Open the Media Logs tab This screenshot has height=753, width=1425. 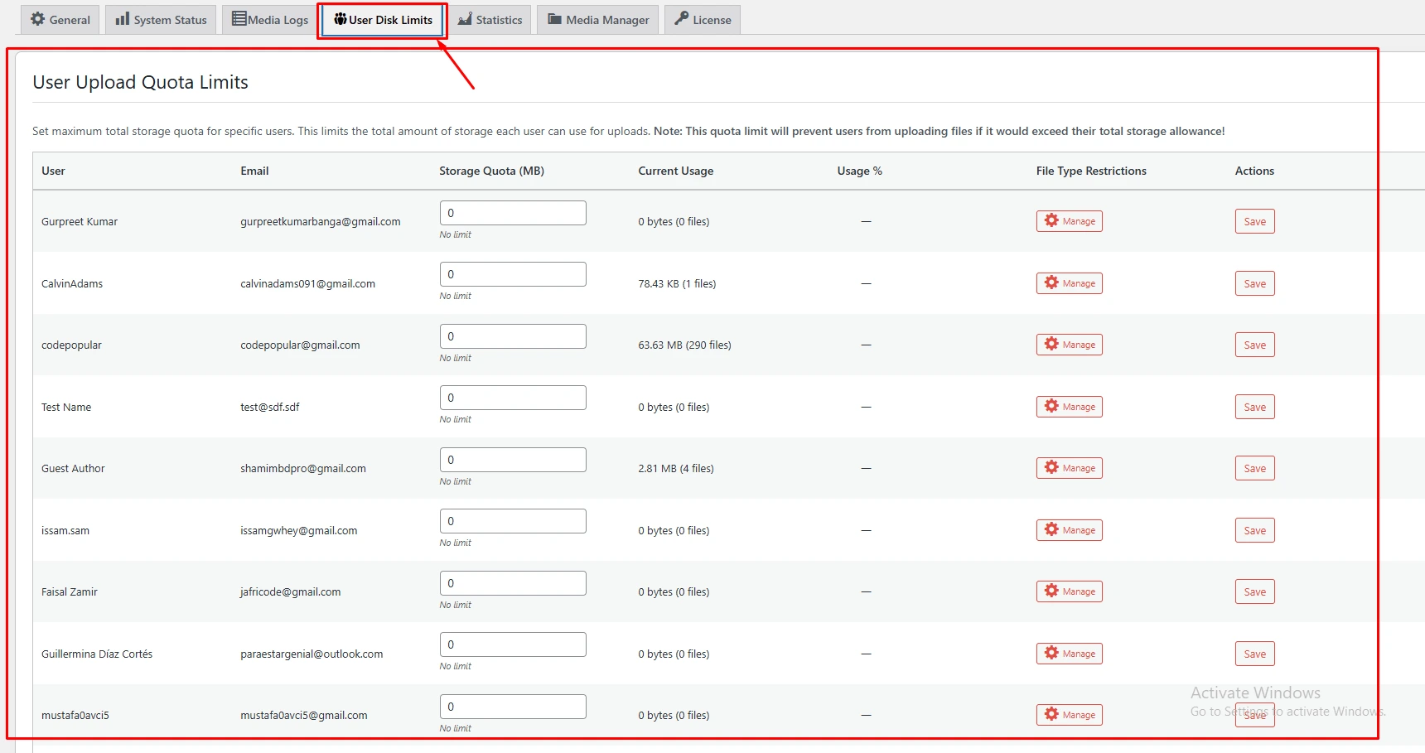268,18
